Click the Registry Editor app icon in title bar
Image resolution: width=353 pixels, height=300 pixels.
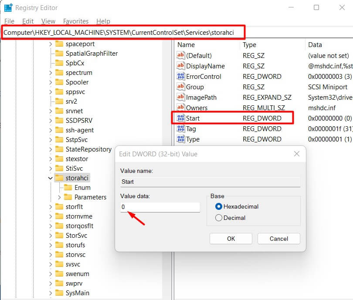[x=8, y=8]
